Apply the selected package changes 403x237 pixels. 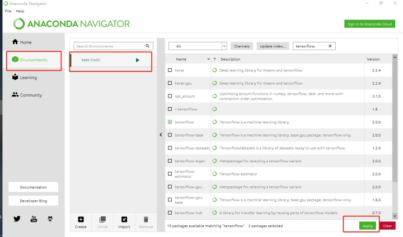coord(368,226)
